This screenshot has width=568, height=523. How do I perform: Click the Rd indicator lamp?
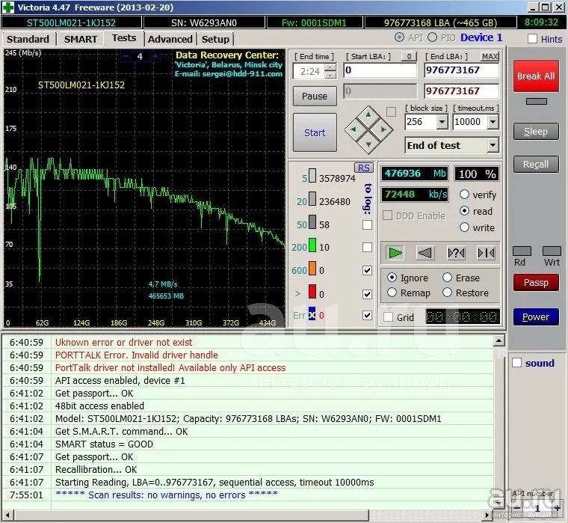(x=522, y=251)
